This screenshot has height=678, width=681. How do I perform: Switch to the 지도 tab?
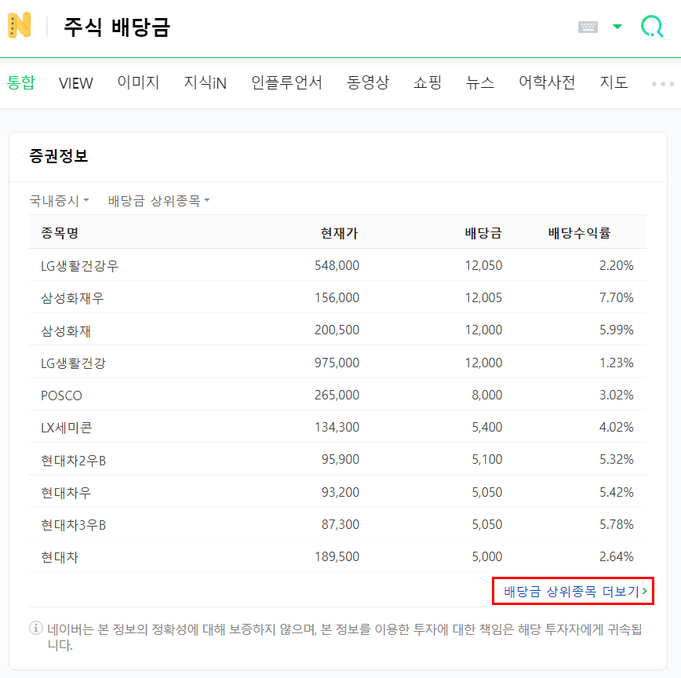tap(614, 82)
